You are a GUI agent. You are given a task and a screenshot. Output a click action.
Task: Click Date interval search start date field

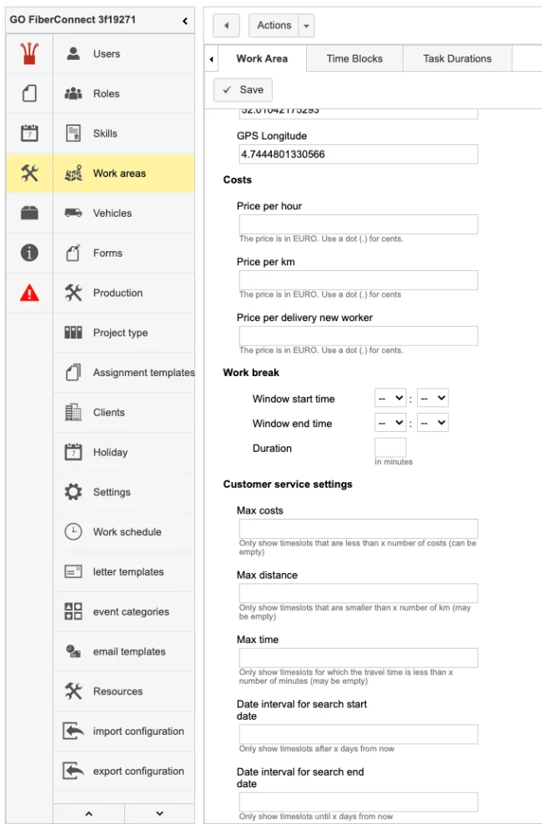[x=359, y=734]
